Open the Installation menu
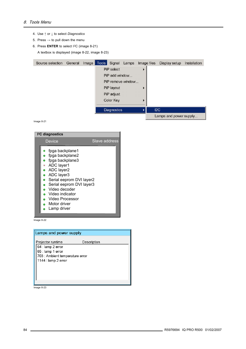Screen dimensions: 246x349 point(193,63)
